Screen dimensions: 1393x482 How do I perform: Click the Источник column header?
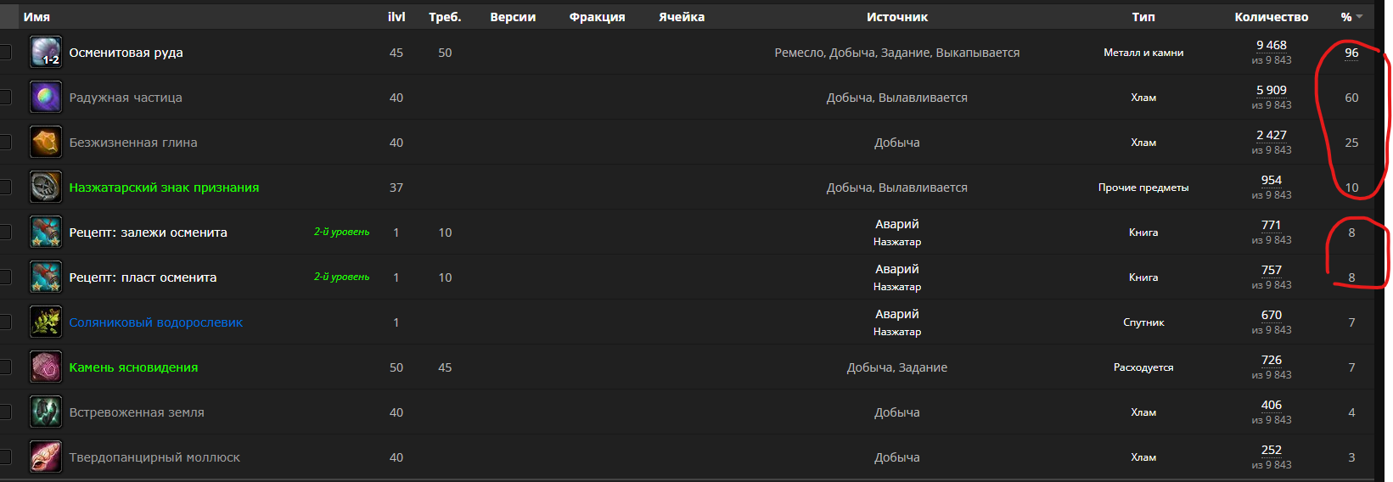coord(896,17)
